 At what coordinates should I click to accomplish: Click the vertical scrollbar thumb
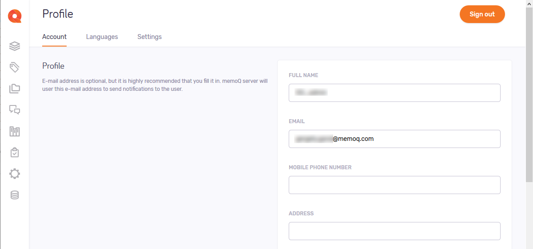[x=529, y=93]
